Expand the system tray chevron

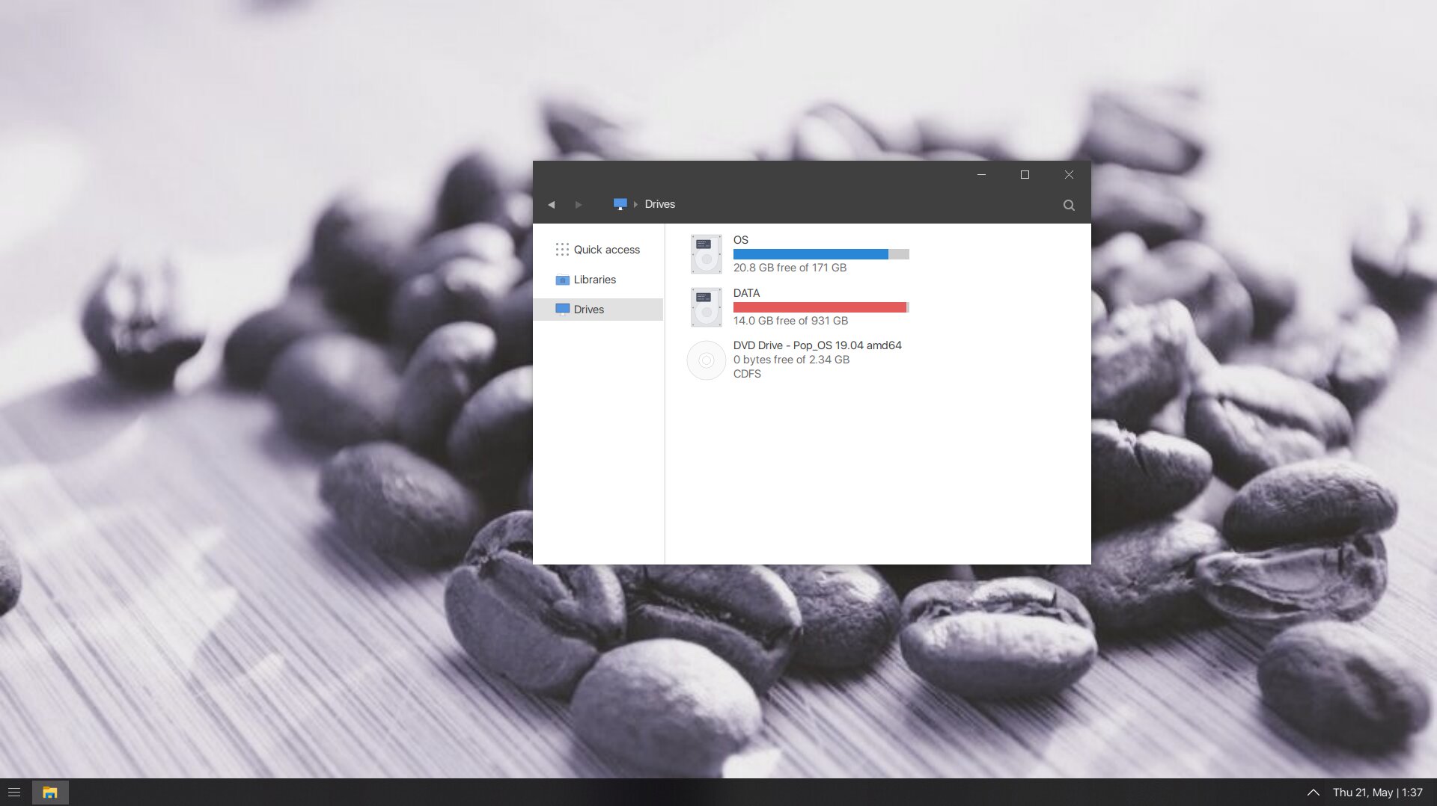(x=1313, y=793)
